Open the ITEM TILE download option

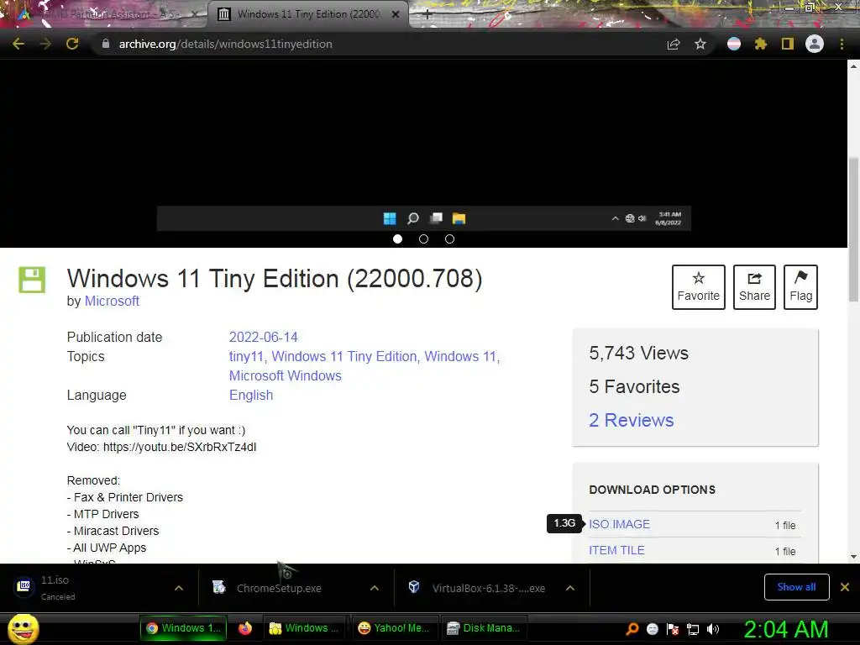616,550
